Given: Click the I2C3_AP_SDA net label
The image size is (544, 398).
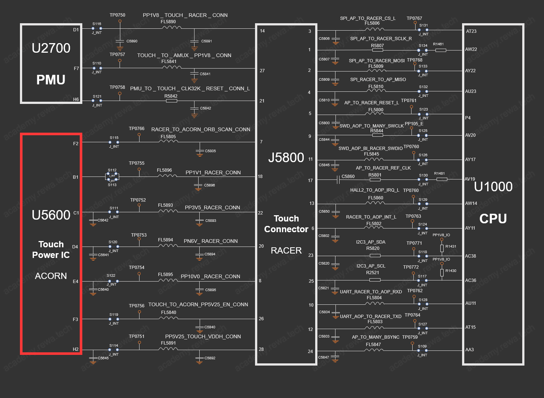Looking at the screenshot, I should (371, 242).
